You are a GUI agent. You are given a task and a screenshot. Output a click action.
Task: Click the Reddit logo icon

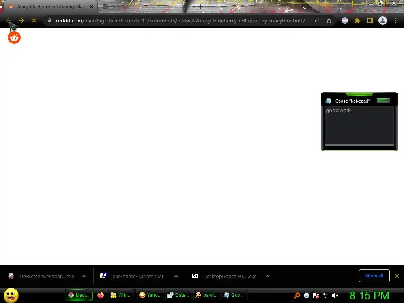coord(14,38)
